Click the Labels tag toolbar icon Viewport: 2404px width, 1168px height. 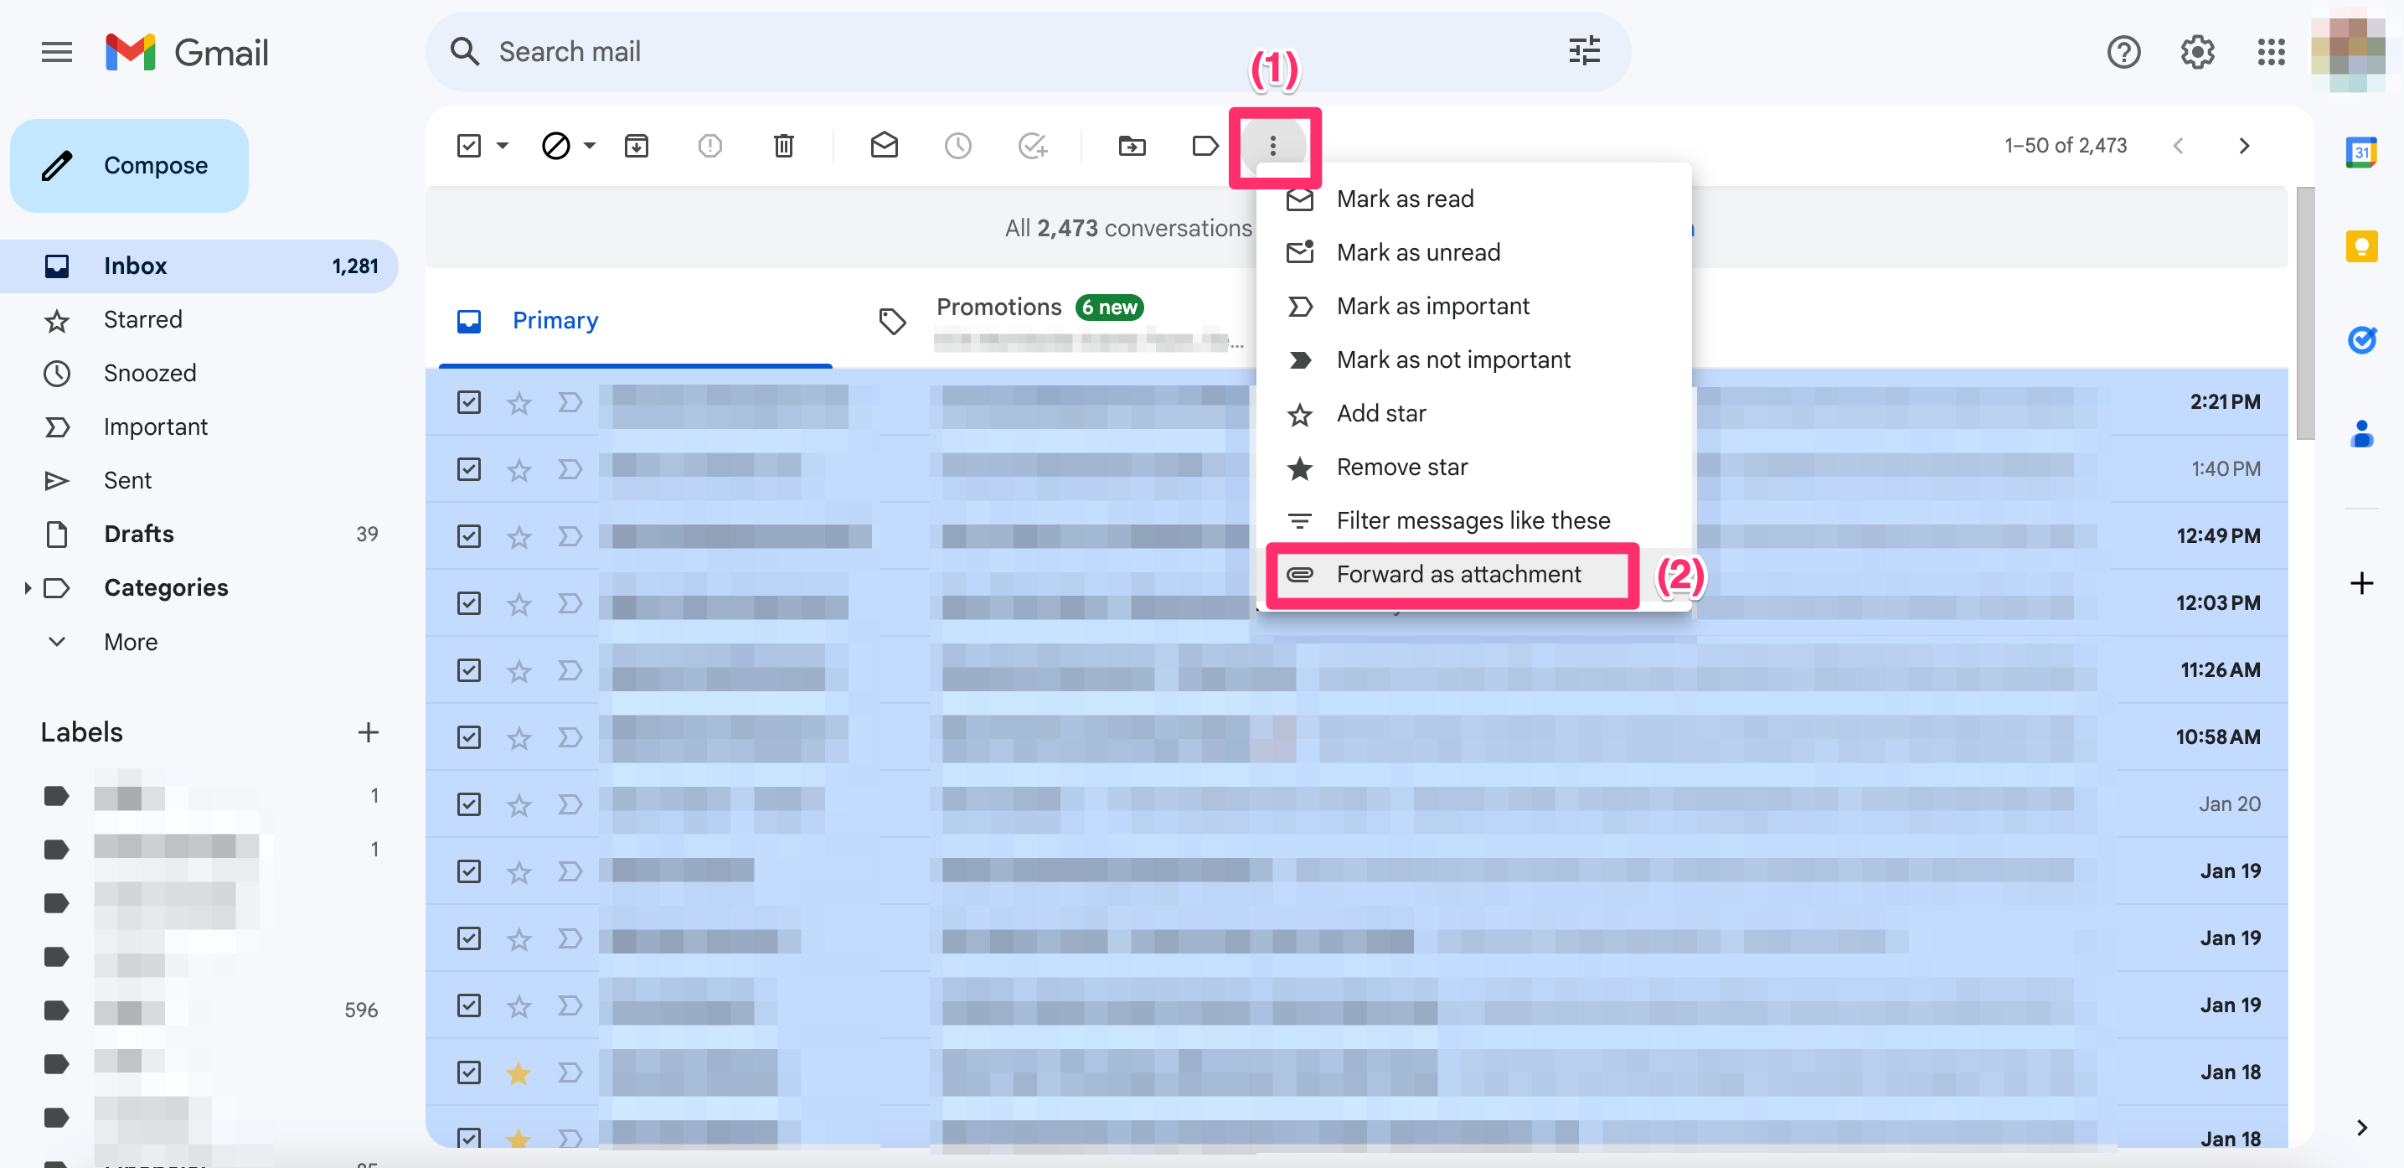(x=1205, y=146)
